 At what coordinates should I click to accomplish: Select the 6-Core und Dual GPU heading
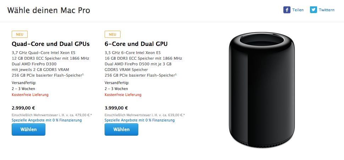tap(136, 44)
